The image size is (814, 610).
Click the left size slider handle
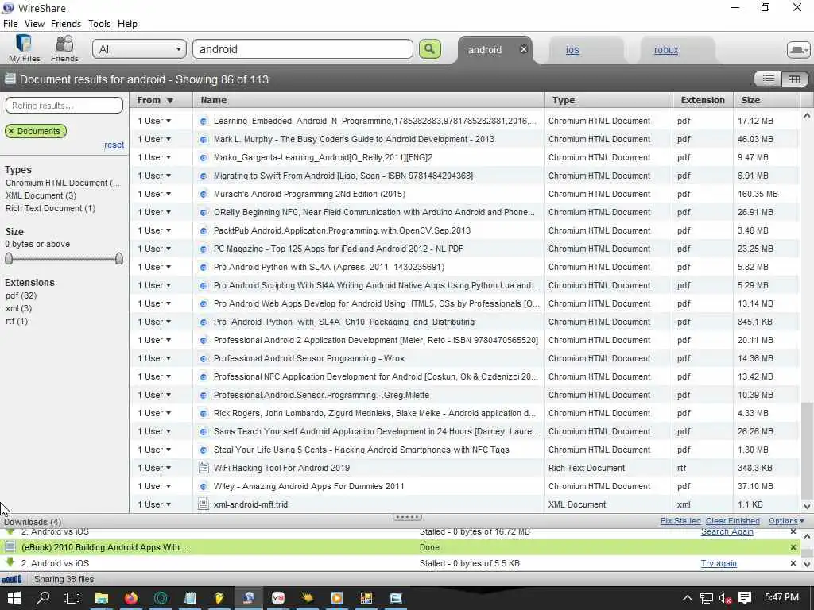[x=9, y=258]
